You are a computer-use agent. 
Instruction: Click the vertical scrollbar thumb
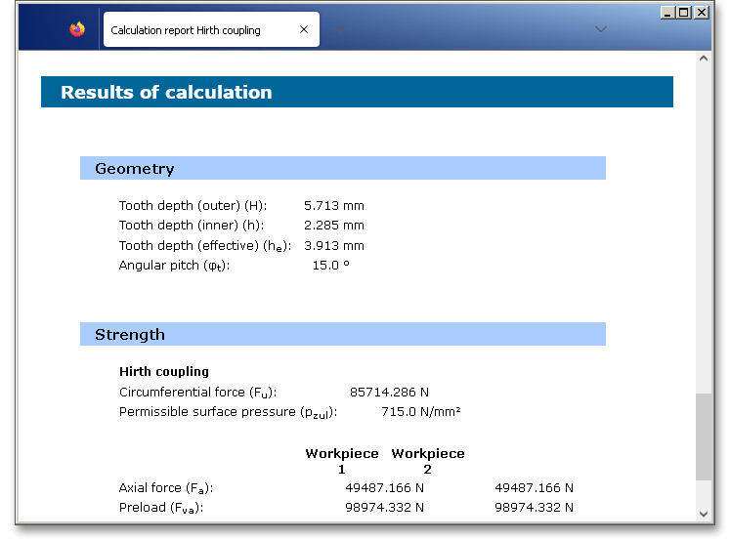point(704,436)
